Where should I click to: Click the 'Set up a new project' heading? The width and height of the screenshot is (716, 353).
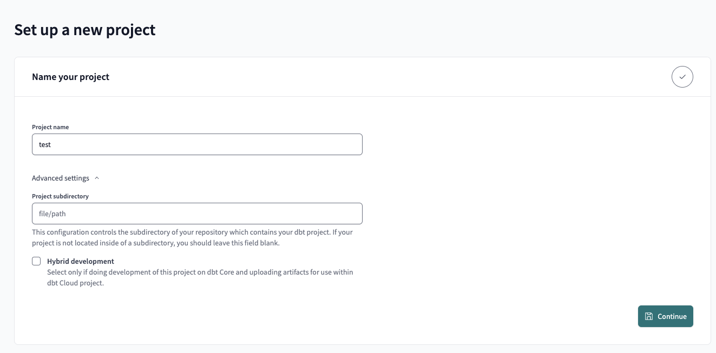(84, 30)
